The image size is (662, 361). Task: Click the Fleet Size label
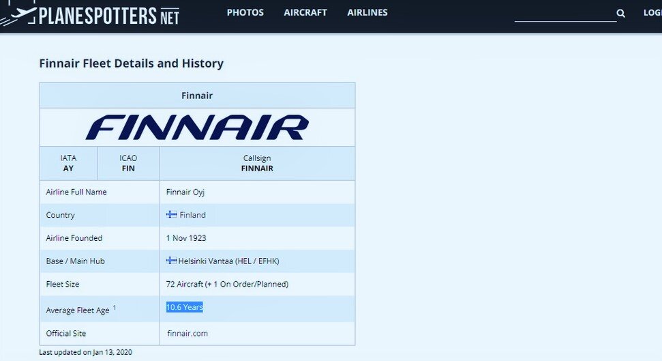pyautogui.click(x=63, y=284)
